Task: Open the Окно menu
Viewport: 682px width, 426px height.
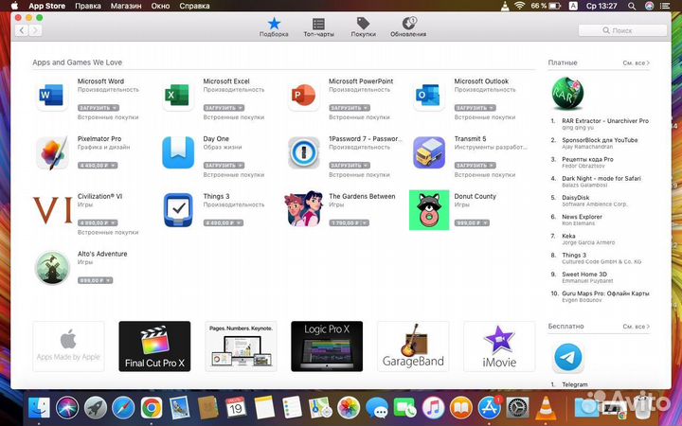Action: pyautogui.click(x=160, y=6)
